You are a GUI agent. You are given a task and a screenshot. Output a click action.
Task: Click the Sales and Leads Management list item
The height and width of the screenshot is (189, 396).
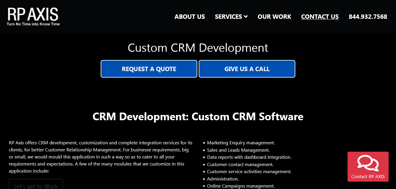coord(238,150)
